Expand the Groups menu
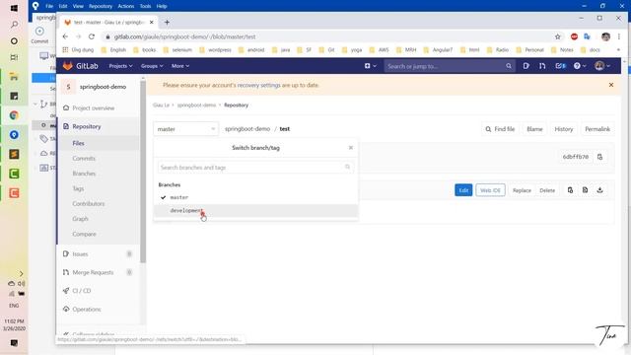631x355 pixels. click(152, 66)
